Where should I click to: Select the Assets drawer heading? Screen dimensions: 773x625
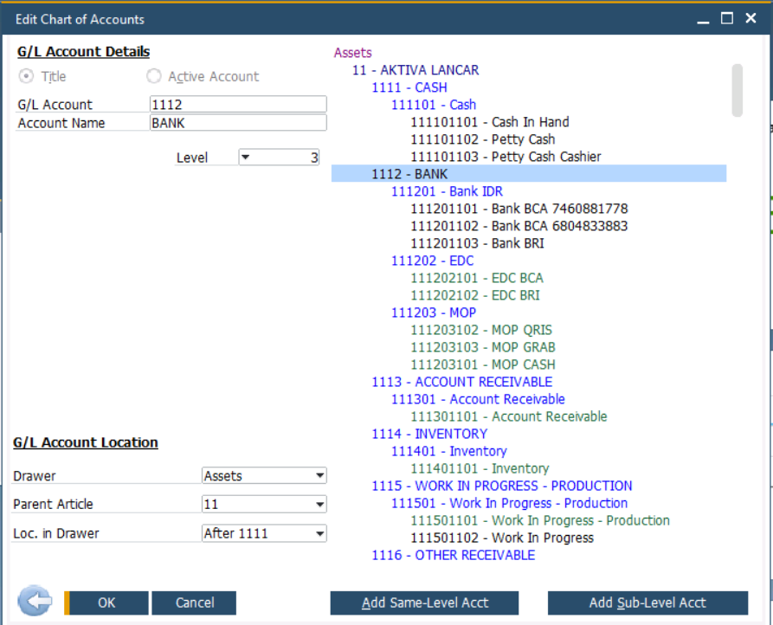(x=352, y=53)
